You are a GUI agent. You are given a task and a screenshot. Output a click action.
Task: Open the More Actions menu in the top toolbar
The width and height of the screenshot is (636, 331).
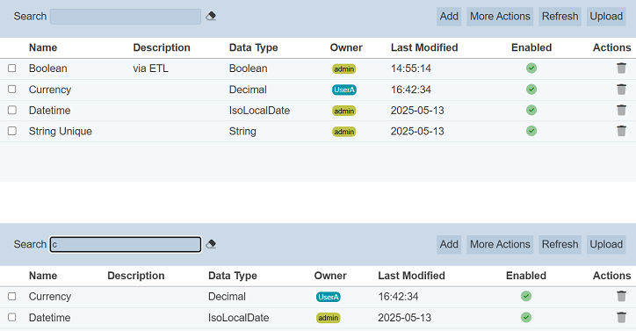coord(500,17)
